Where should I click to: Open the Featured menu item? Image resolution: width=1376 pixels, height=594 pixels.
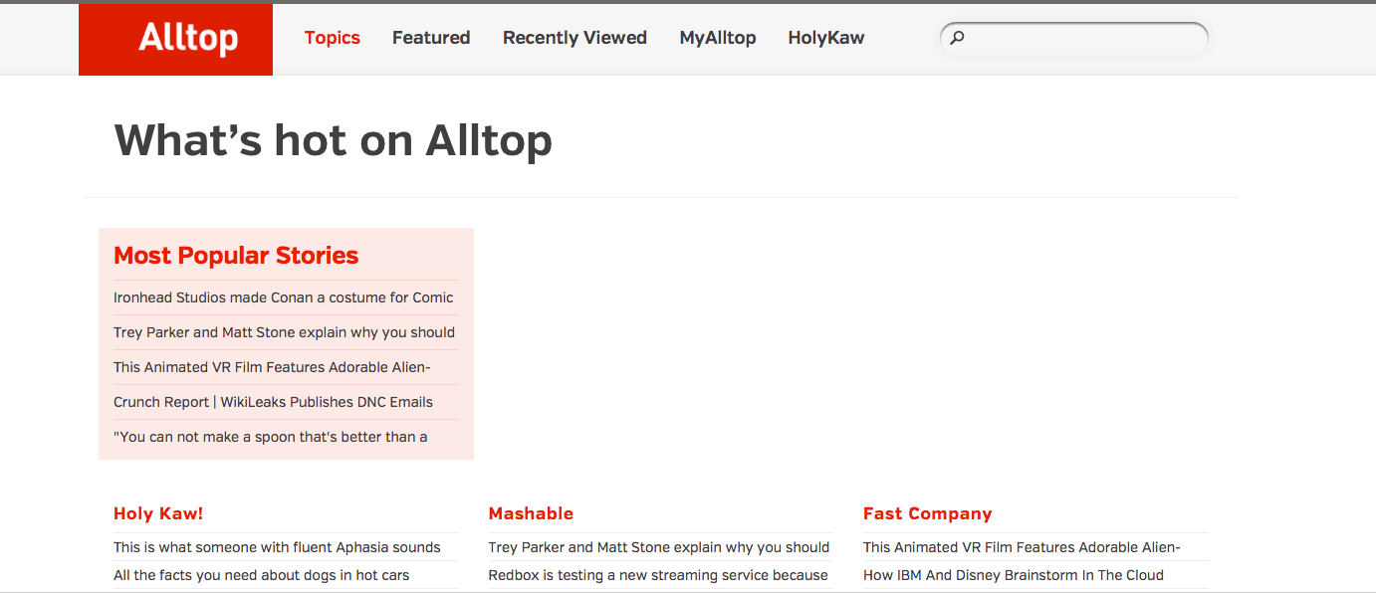pos(431,38)
